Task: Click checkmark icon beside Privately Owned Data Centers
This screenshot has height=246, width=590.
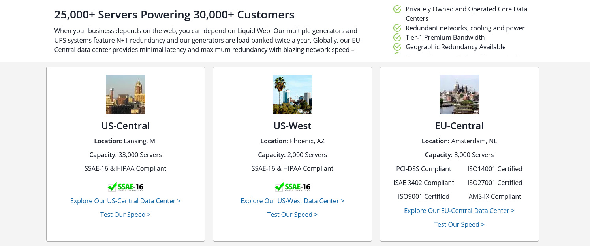Action: click(x=397, y=9)
